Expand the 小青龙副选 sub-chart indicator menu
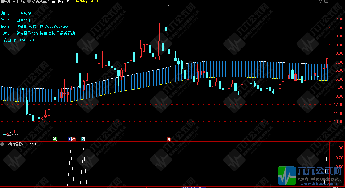 coord(2,144)
